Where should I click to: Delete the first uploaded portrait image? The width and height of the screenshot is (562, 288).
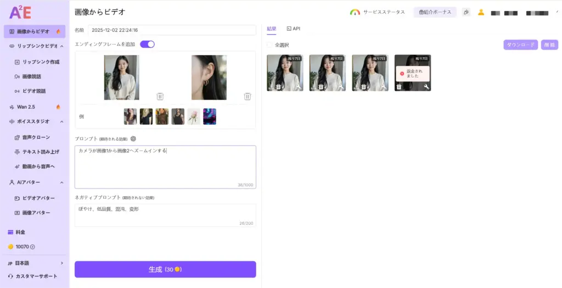pyautogui.click(x=160, y=96)
